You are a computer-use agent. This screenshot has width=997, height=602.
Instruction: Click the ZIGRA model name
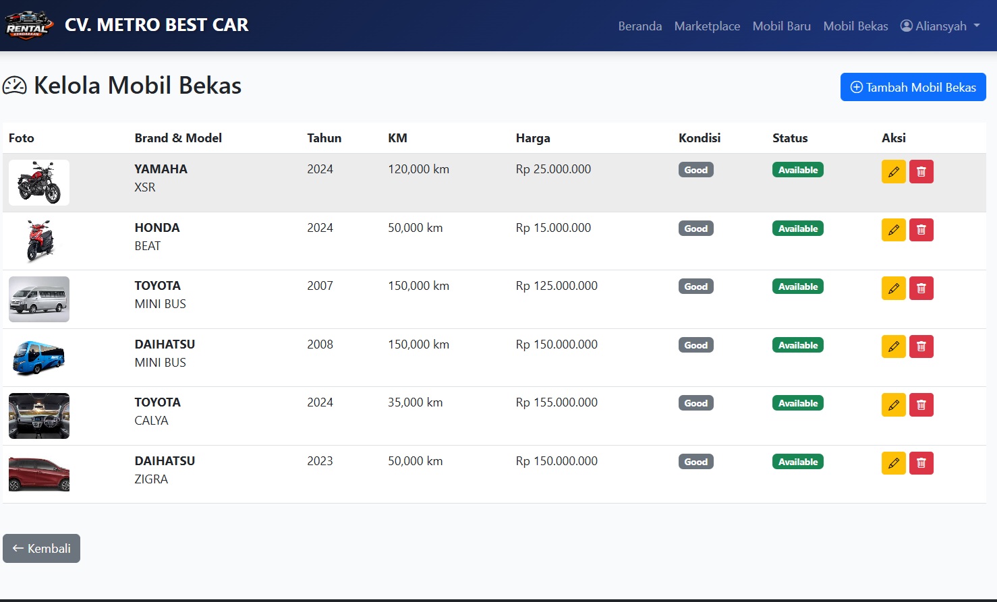point(151,479)
